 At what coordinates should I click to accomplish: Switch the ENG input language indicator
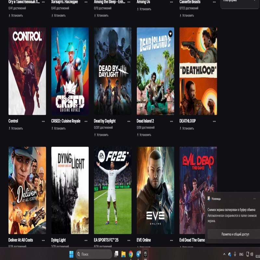point(241,254)
